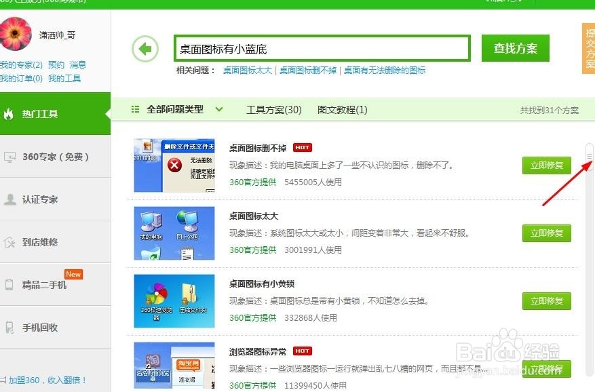Click 立即修复 for 桌面图标有小黄锁
The image size is (595, 392).
[546, 301]
